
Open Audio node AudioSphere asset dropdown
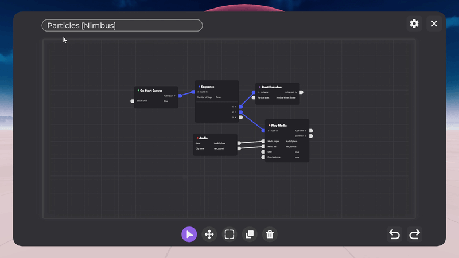pos(220,143)
